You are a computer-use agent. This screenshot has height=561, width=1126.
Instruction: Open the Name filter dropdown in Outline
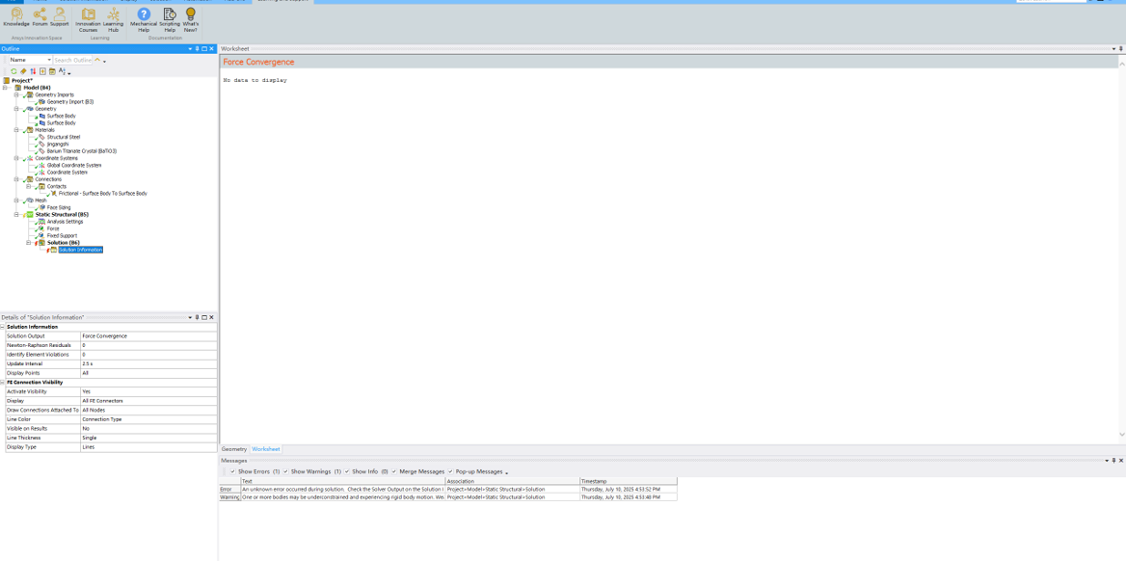point(49,60)
